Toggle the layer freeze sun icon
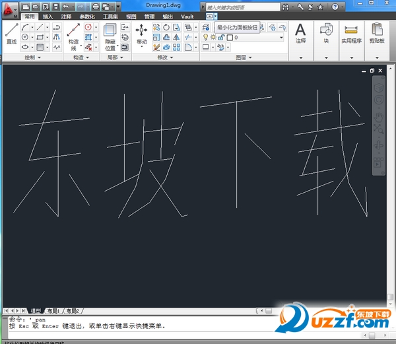This screenshot has height=344, width=396. click(x=214, y=38)
